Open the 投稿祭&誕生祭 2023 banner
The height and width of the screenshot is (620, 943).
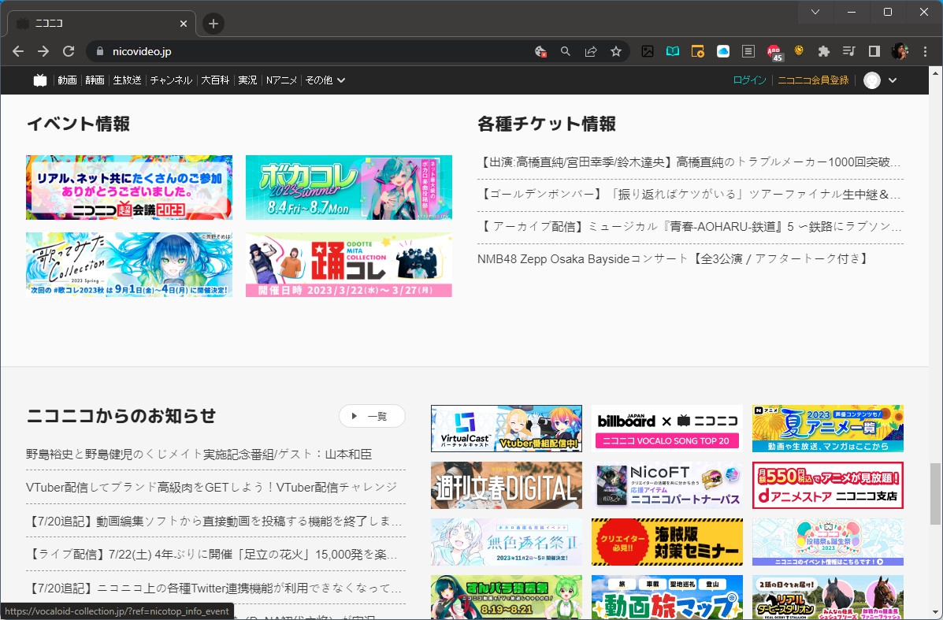click(827, 542)
